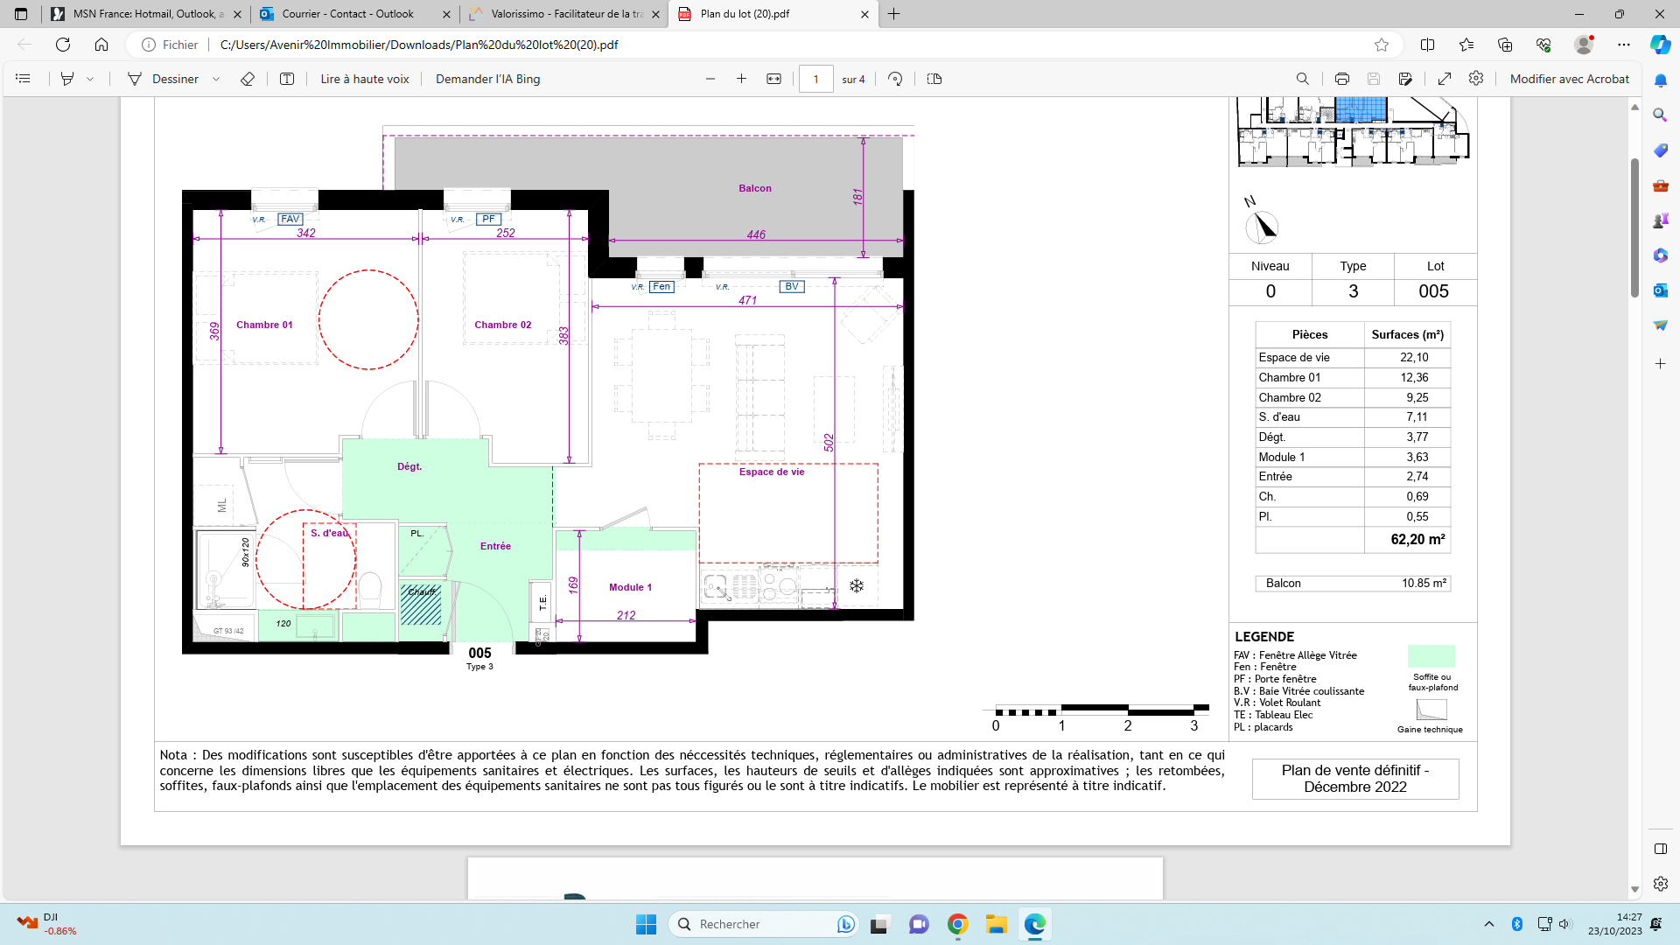Click the Save As icon
This screenshot has width=1680, height=945.
coord(1405,79)
